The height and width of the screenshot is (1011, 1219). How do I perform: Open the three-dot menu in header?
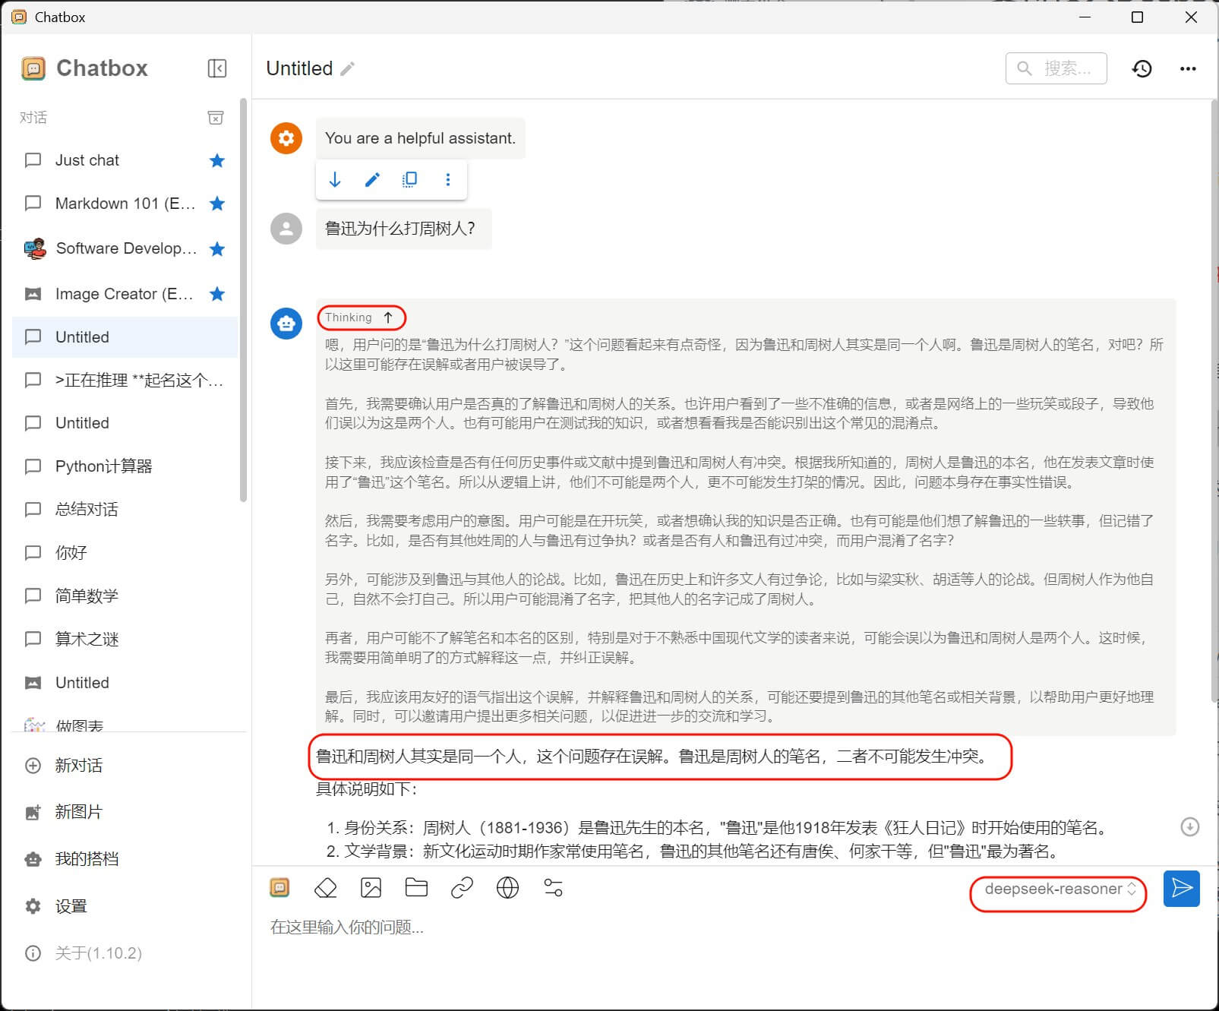point(1188,68)
